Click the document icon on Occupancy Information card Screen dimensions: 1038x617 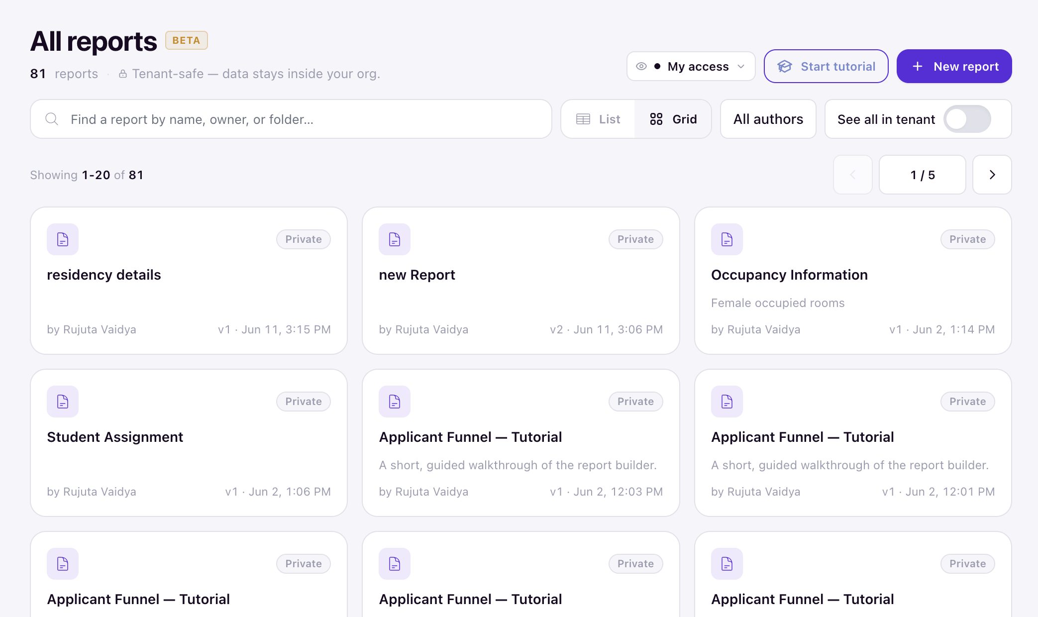(x=727, y=239)
